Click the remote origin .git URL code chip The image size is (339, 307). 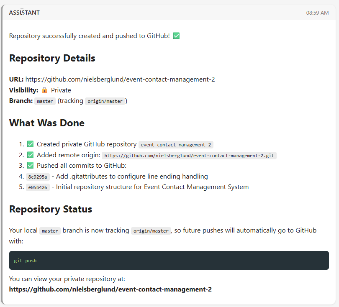(189, 156)
